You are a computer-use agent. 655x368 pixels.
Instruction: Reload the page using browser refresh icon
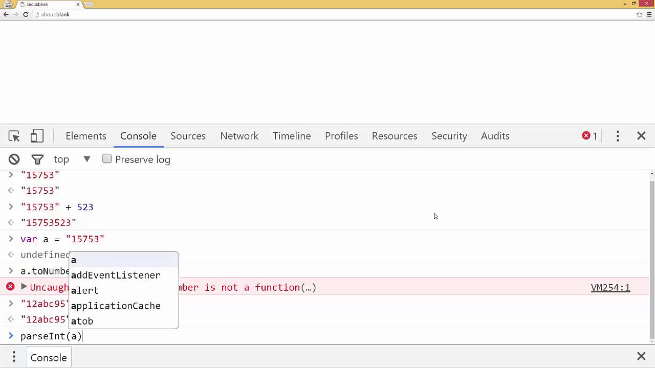[x=26, y=14]
